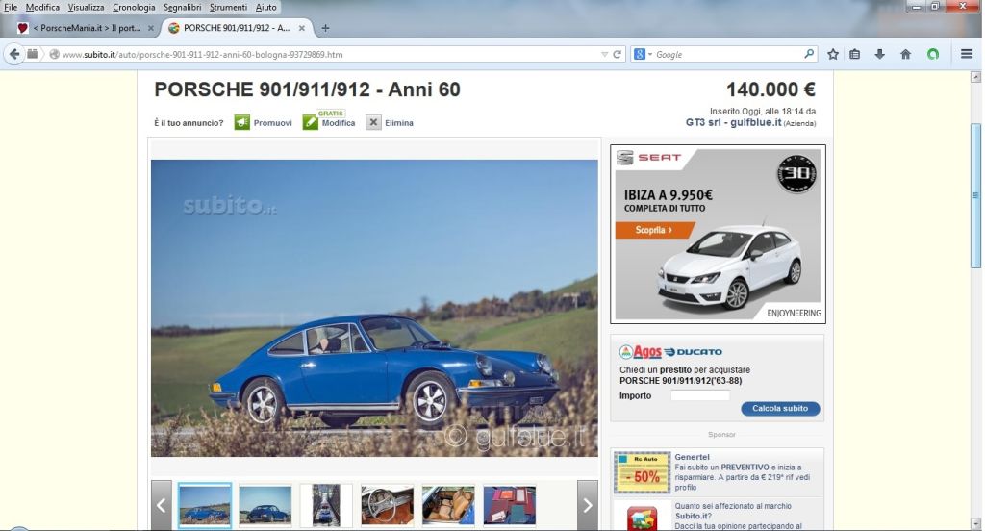Show next thumbnails with right arrow
985x531 pixels.
pos(588,505)
